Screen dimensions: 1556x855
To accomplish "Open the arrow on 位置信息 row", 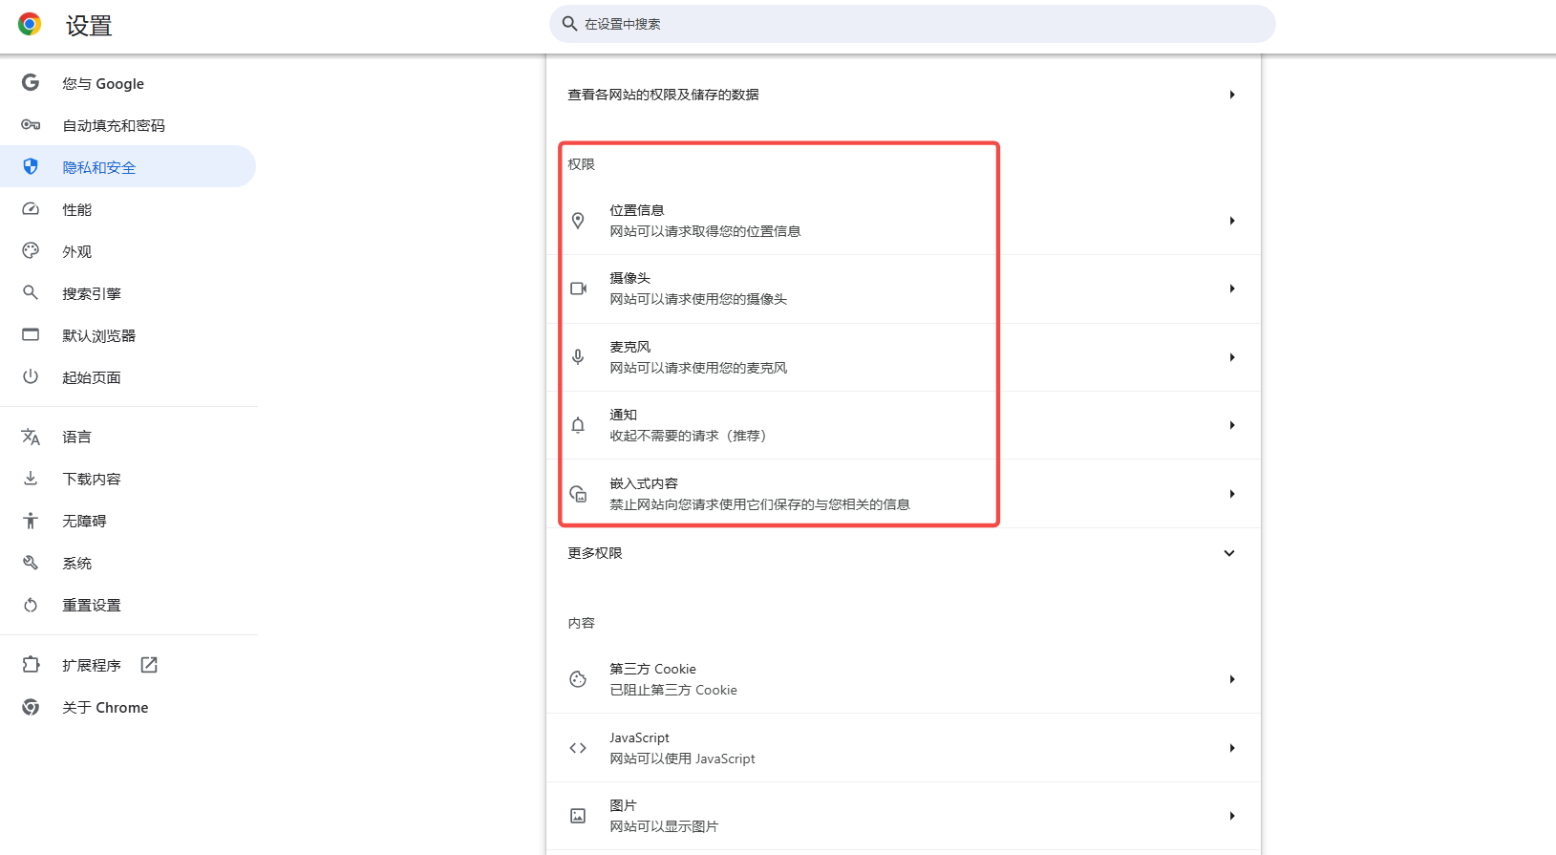I will point(1232,221).
